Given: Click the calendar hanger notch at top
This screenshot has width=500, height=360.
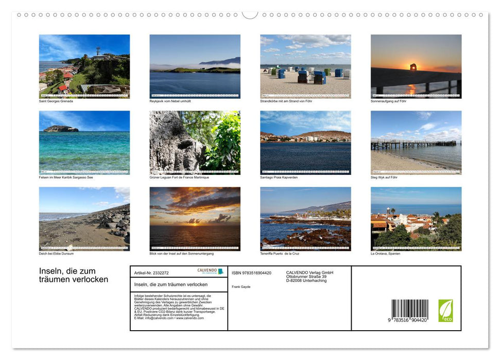Looking at the screenshot, I should [250, 15].
